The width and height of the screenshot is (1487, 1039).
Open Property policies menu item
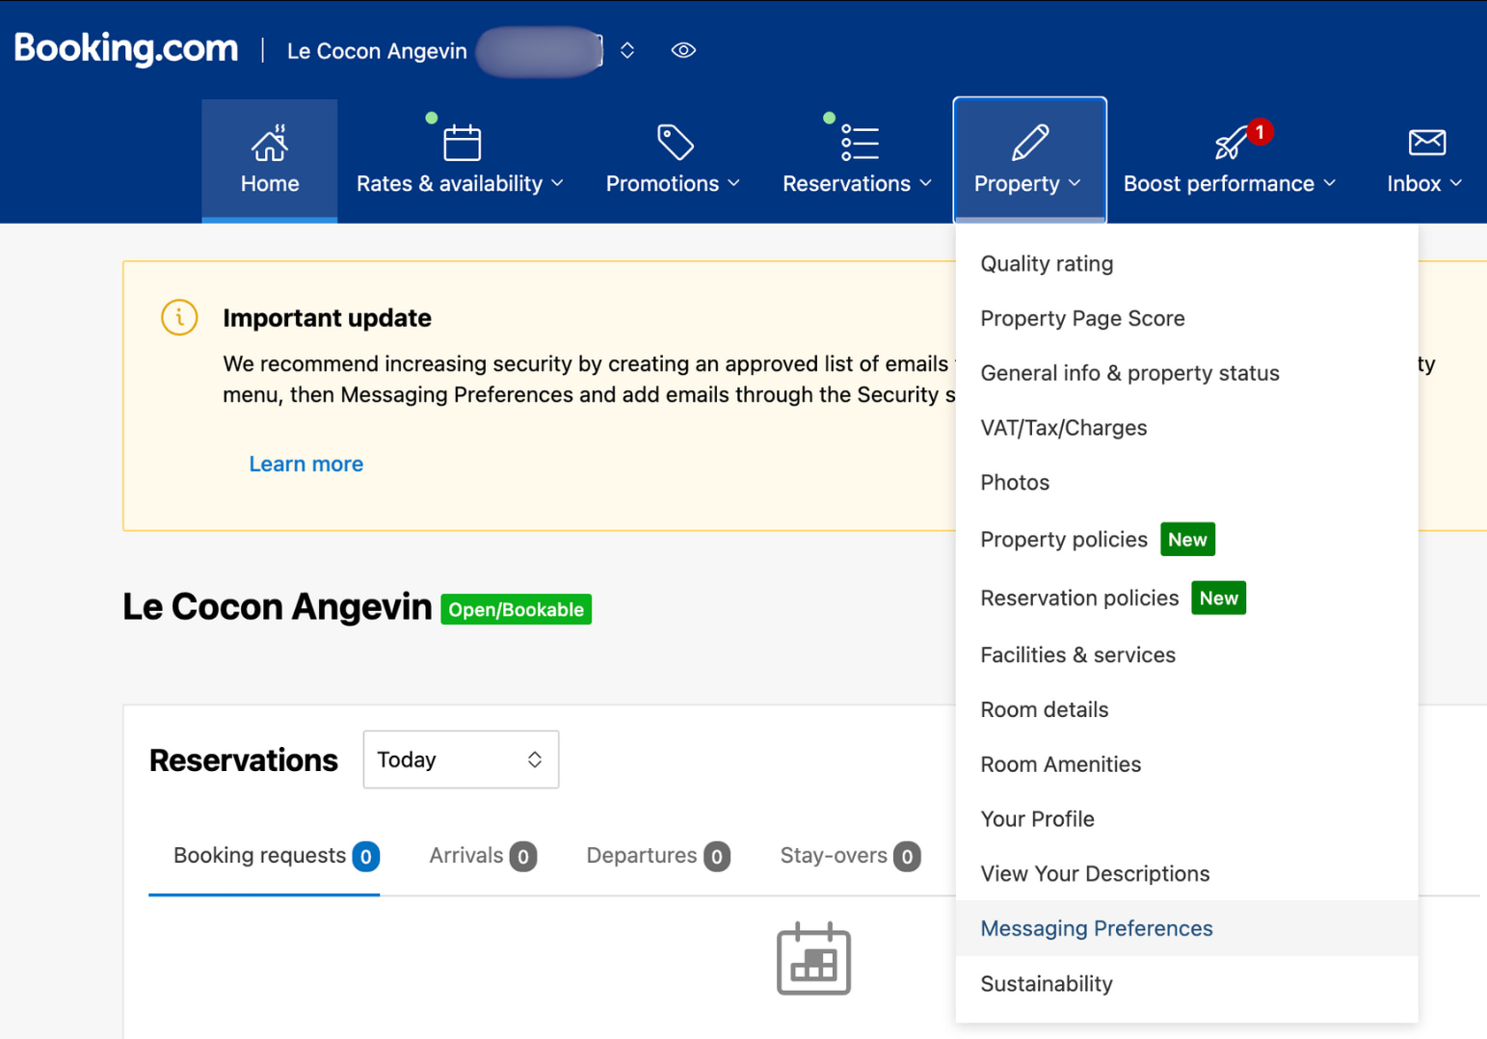[x=1186, y=540]
